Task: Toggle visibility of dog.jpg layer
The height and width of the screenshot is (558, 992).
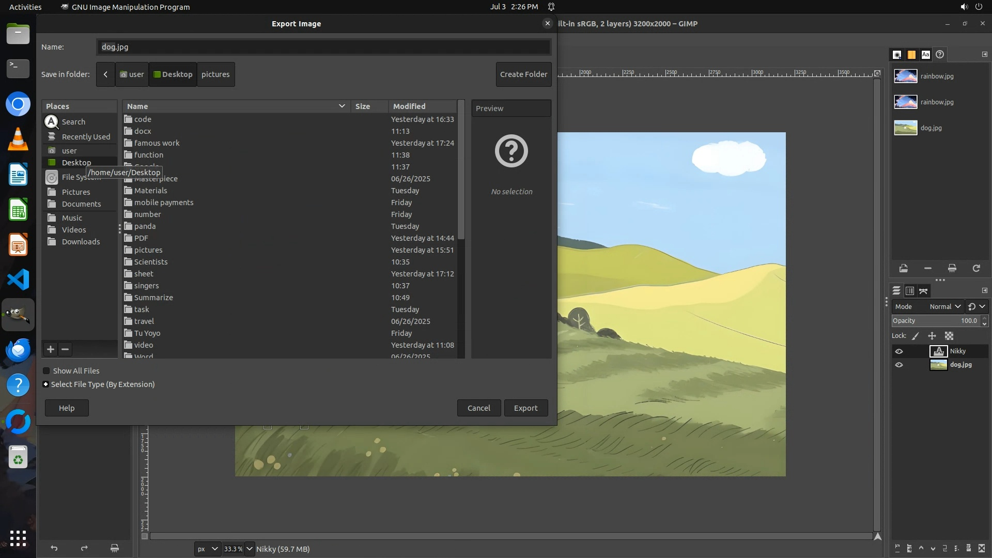Action: click(x=899, y=365)
